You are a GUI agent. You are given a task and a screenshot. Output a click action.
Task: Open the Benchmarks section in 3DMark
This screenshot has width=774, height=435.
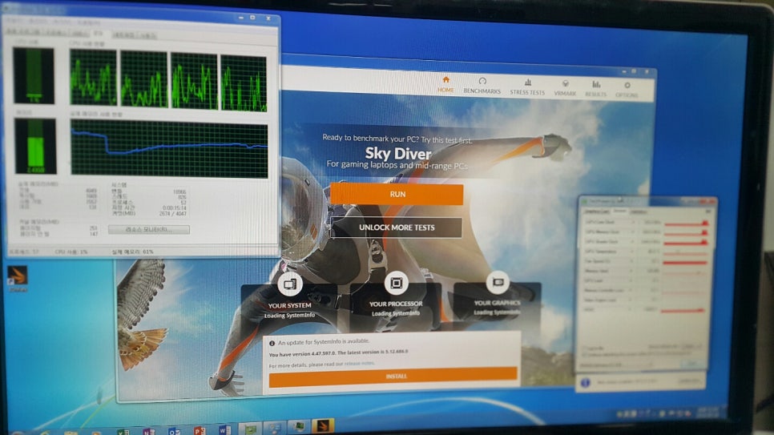[x=482, y=86]
